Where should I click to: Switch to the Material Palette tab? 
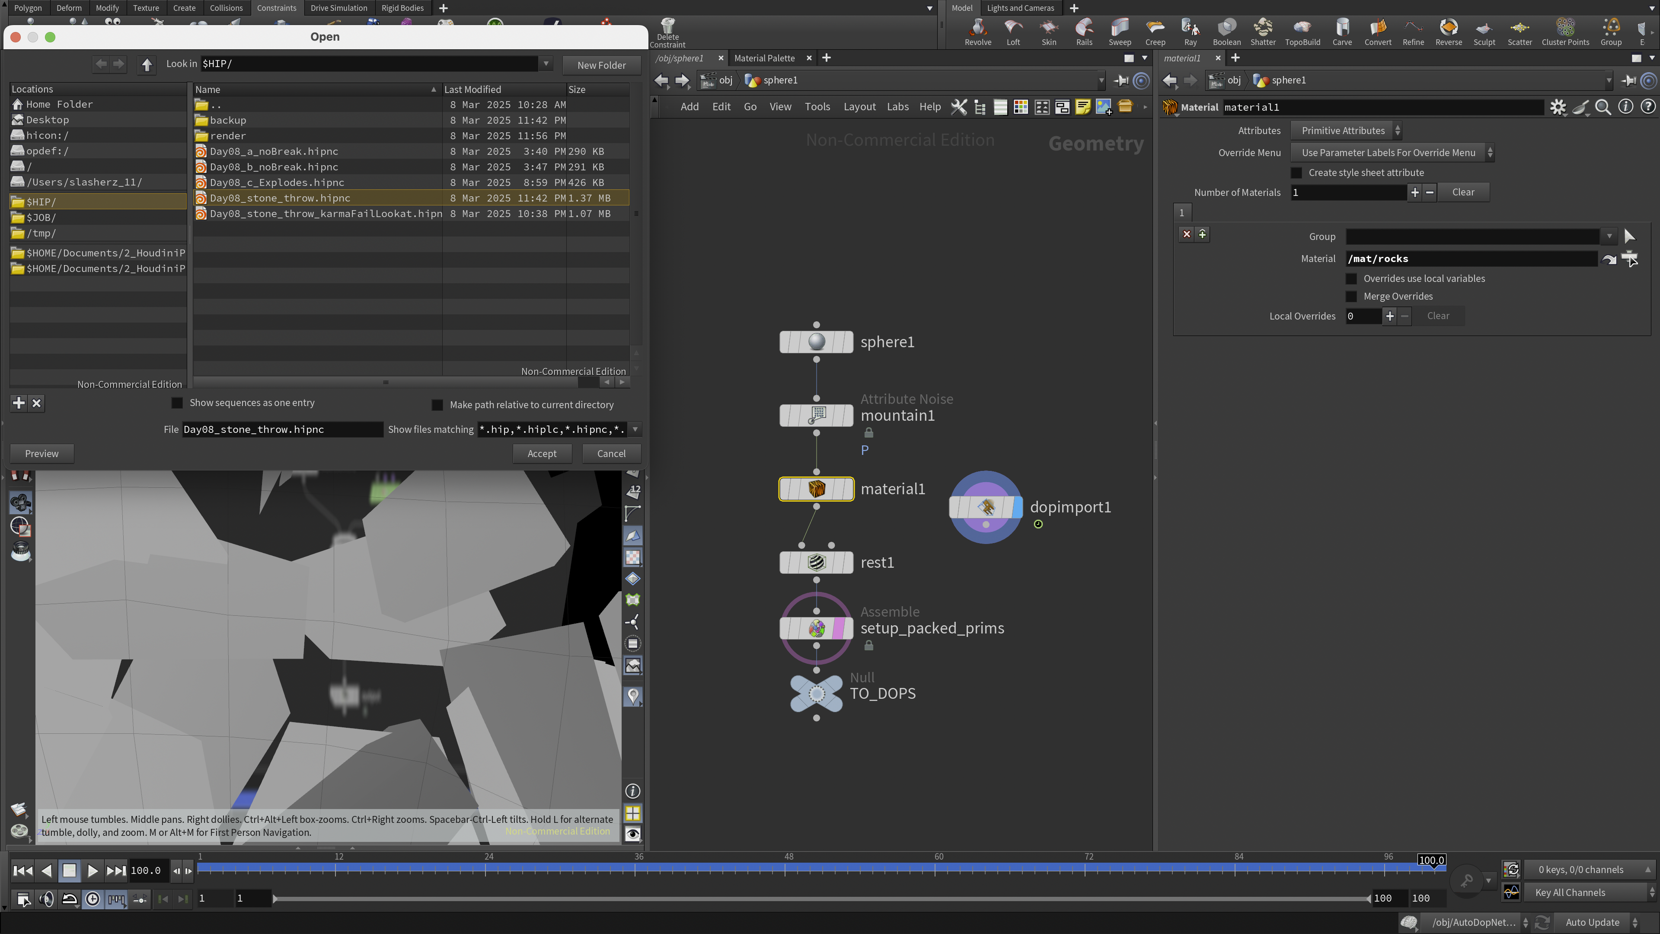(764, 58)
